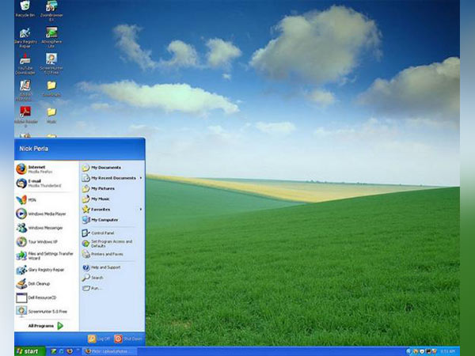Open Files and Settings Transfer Wizard
This screenshot has height=356, width=475.
pyautogui.click(x=46, y=256)
